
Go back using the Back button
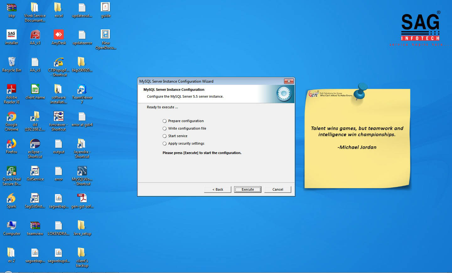218,189
